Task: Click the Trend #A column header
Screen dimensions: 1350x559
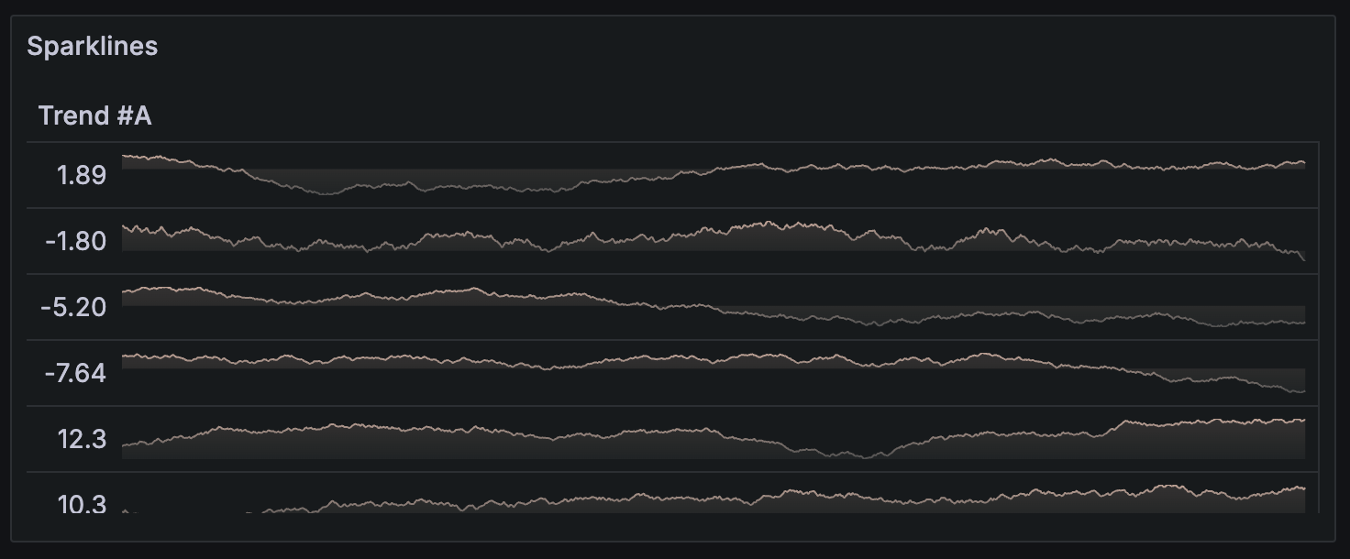Action: pos(95,115)
